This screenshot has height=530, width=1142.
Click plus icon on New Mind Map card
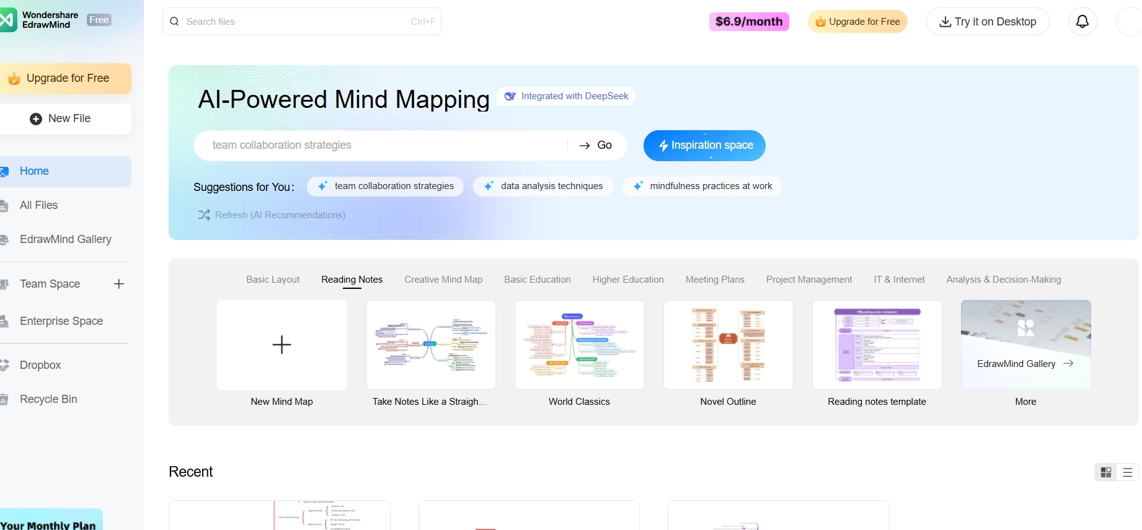(x=281, y=345)
